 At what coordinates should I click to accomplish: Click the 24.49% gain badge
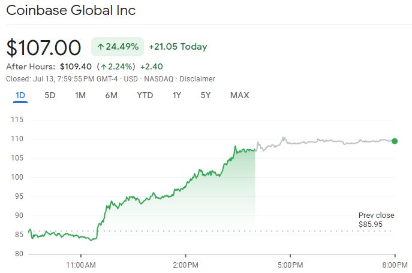(118, 47)
